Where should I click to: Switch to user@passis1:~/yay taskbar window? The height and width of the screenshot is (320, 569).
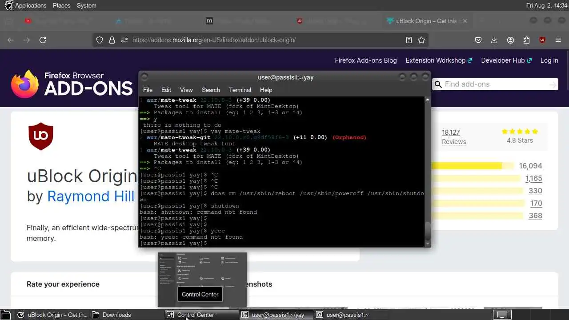tap(276, 315)
